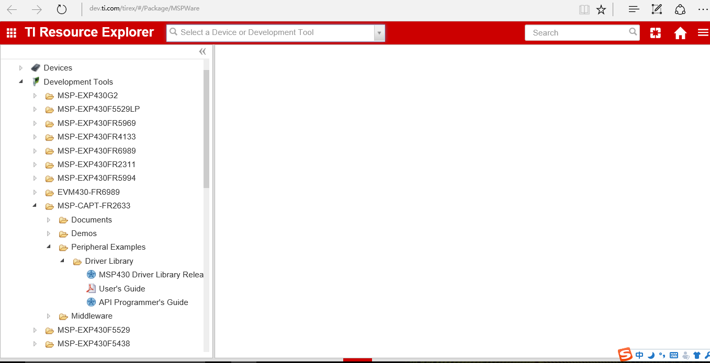The image size is (710, 363).
Task: Toggle the Chinese input mode indicator
Action: pyautogui.click(x=639, y=355)
